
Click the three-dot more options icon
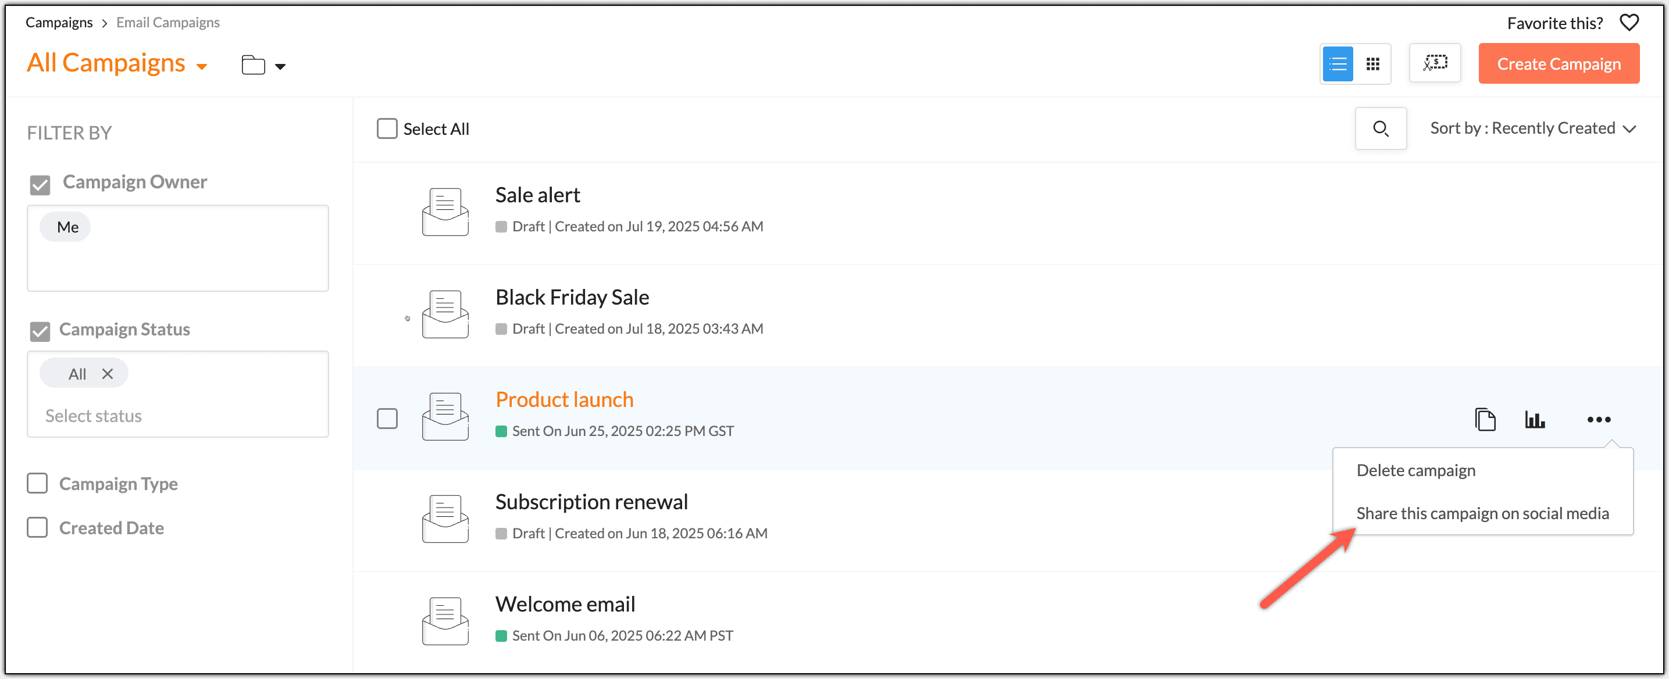click(x=1599, y=419)
